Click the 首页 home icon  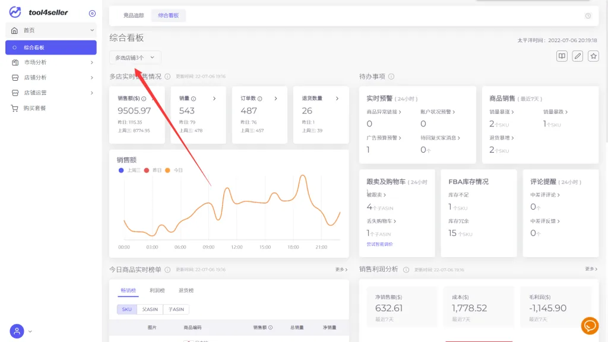point(14,30)
